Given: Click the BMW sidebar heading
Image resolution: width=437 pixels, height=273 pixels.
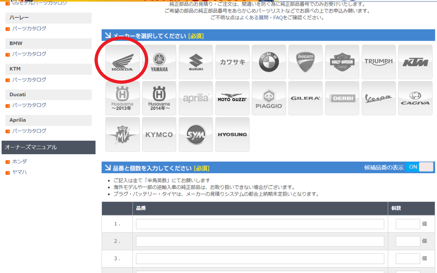Looking at the screenshot, I should coord(48,43).
